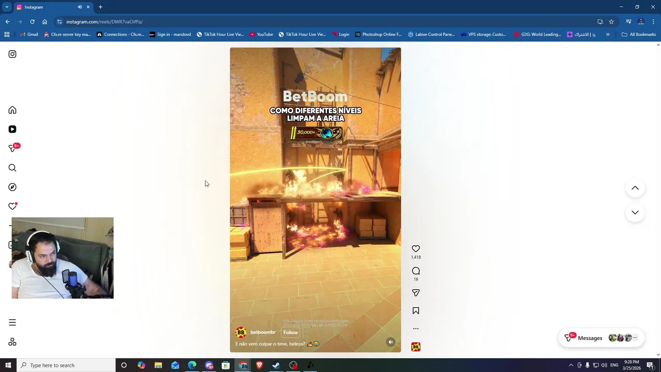Open Labixe Control Panel bookmark
This screenshot has height=372, width=661.
[x=431, y=35]
